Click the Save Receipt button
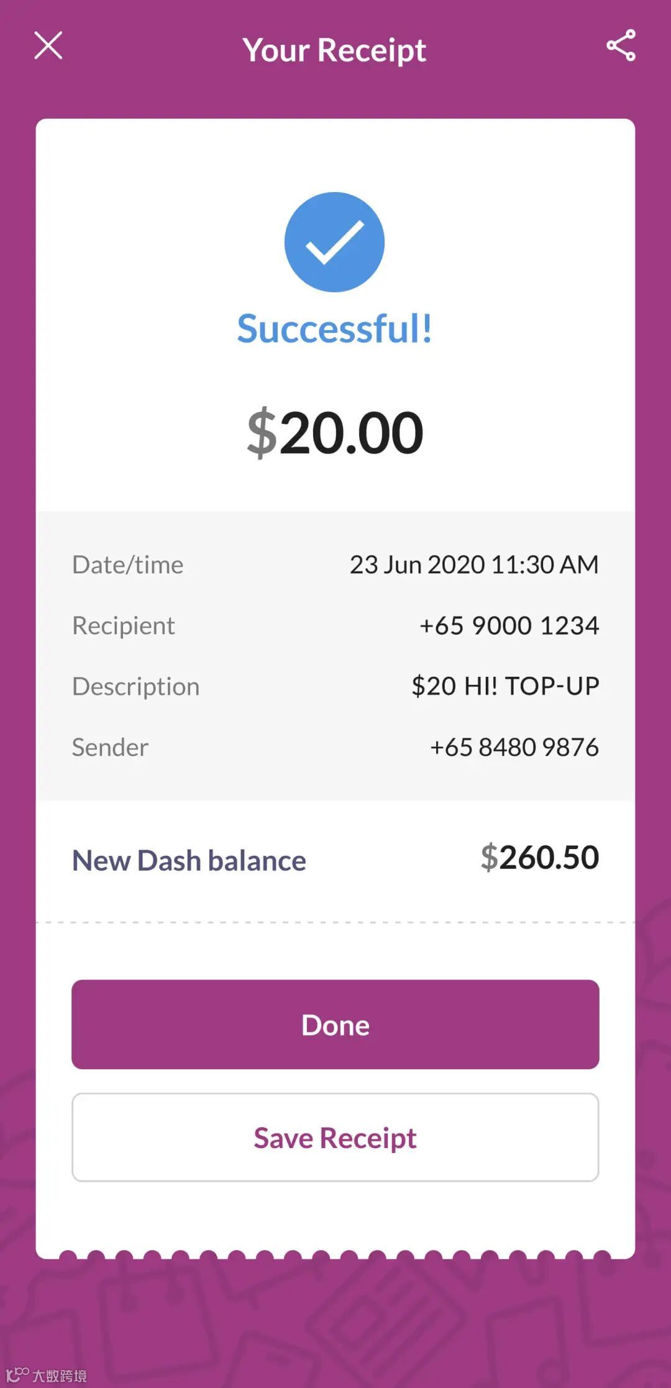The width and height of the screenshot is (671, 1388). point(335,1138)
